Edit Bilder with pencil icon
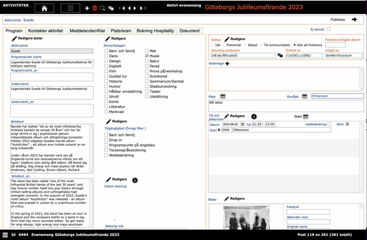 pyautogui.click(x=227, y=199)
